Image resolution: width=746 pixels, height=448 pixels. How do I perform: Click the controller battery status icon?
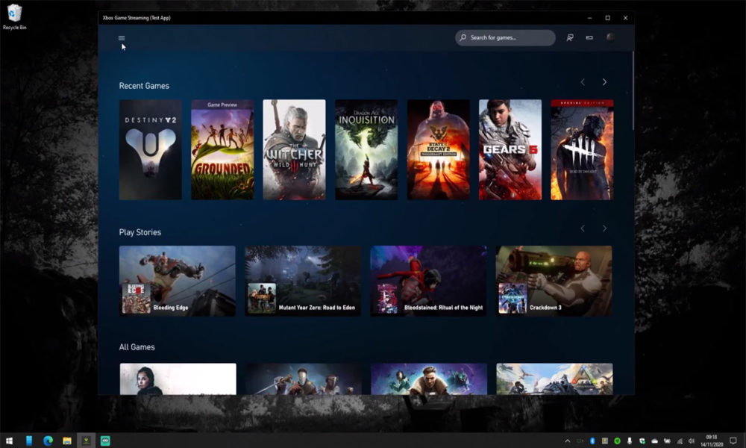pos(589,37)
